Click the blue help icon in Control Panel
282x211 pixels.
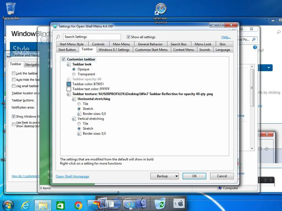click(255, 47)
